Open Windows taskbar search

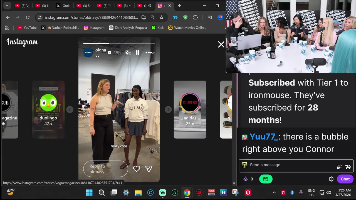102,192
